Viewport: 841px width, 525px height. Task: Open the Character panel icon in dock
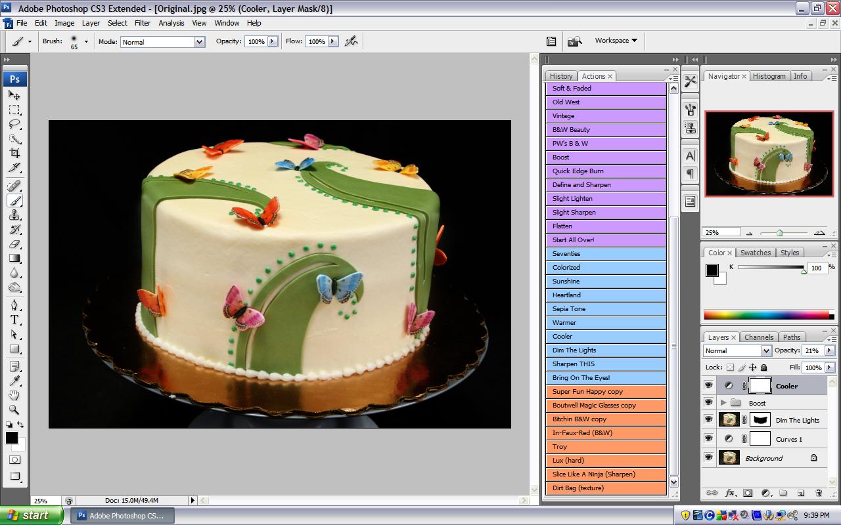pos(691,156)
